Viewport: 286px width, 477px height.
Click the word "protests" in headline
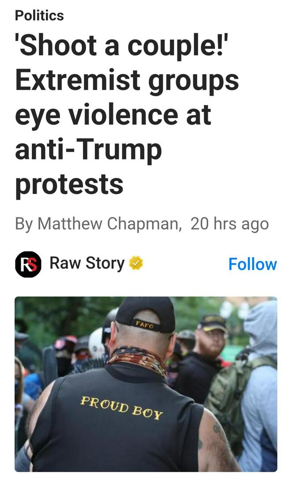pyautogui.click(x=69, y=185)
